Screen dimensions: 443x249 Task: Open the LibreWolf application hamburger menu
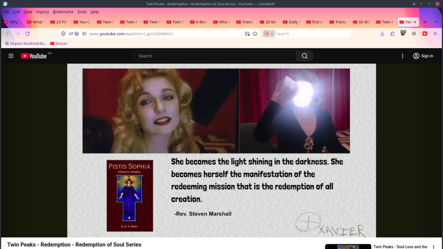click(x=436, y=34)
